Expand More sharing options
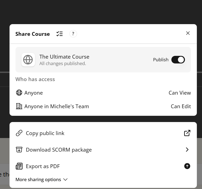The height and width of the screenshot is (189, 202). click(41, 180)
